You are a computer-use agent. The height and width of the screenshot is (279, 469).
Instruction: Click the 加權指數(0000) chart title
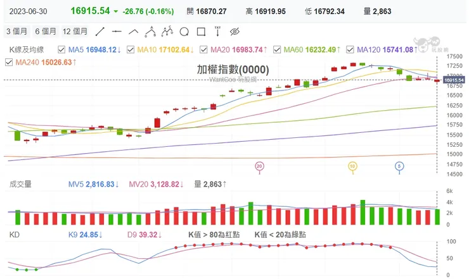233,70
